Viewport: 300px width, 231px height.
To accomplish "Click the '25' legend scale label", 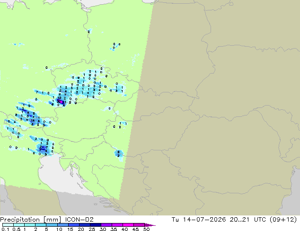I will [x=92, y=229].
